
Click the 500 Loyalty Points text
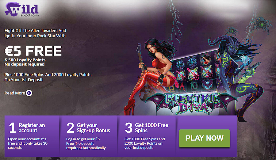[x=25, y=60]
